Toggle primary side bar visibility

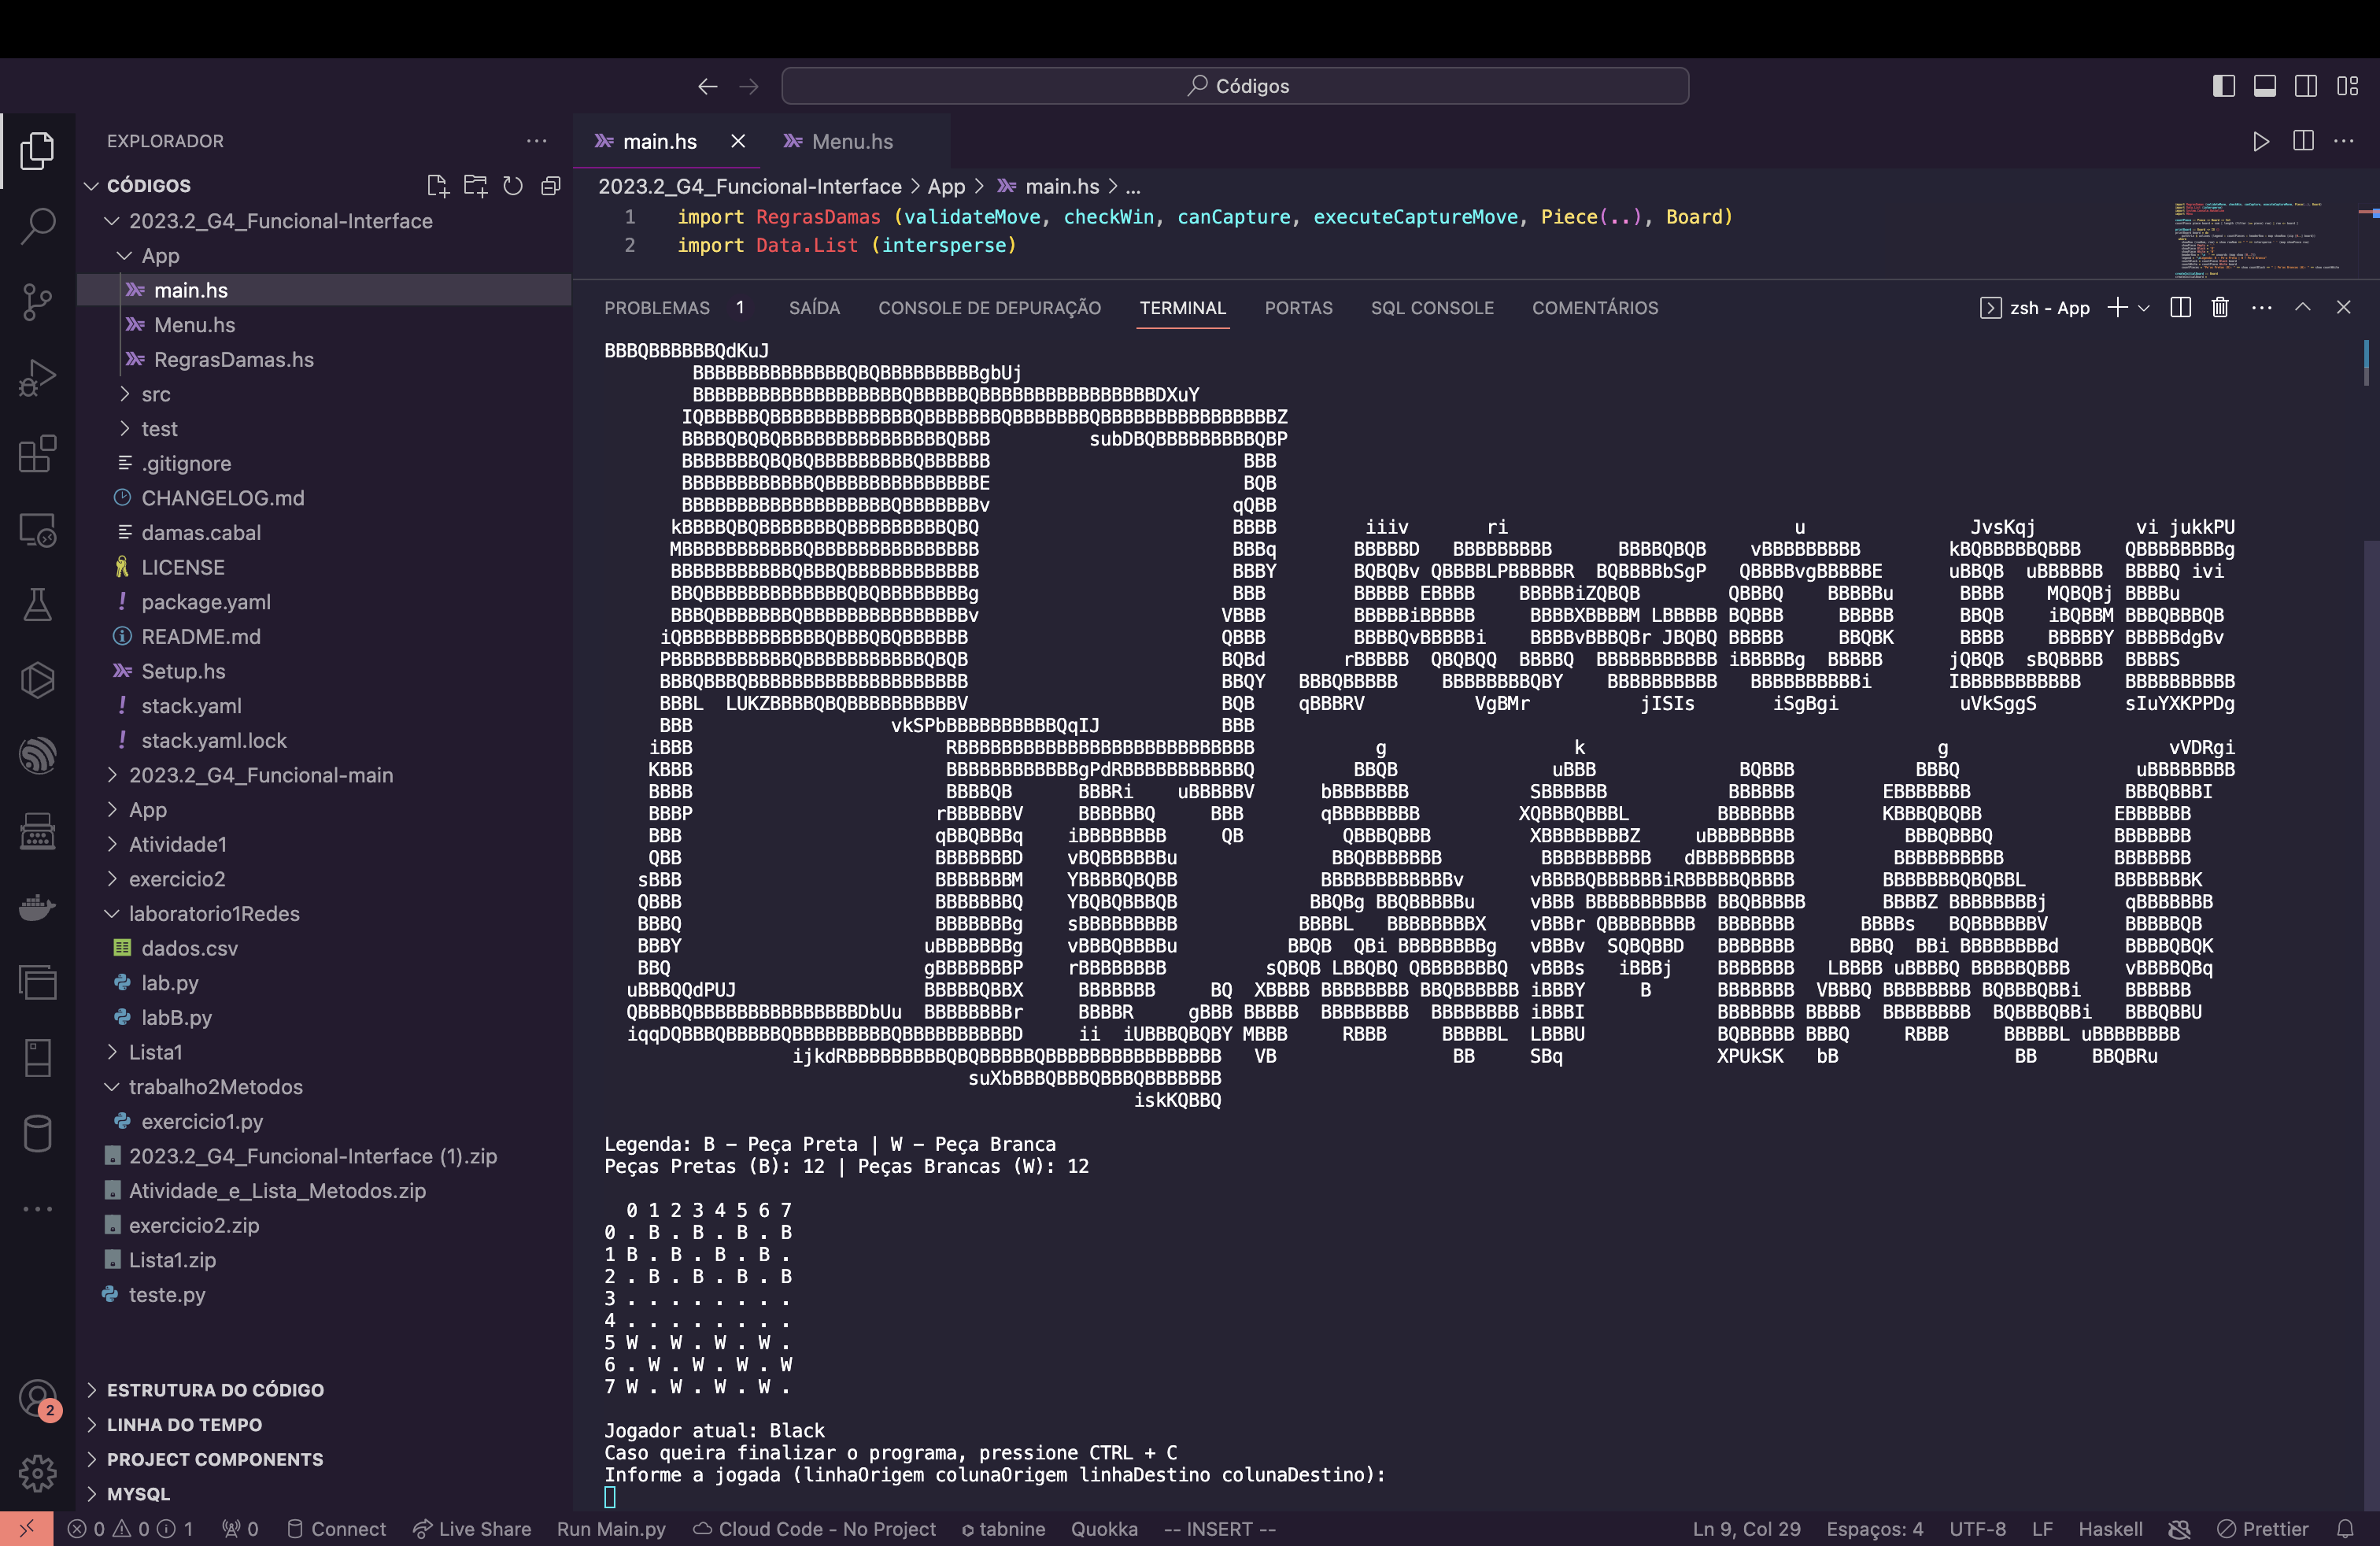click(2223, 86)
